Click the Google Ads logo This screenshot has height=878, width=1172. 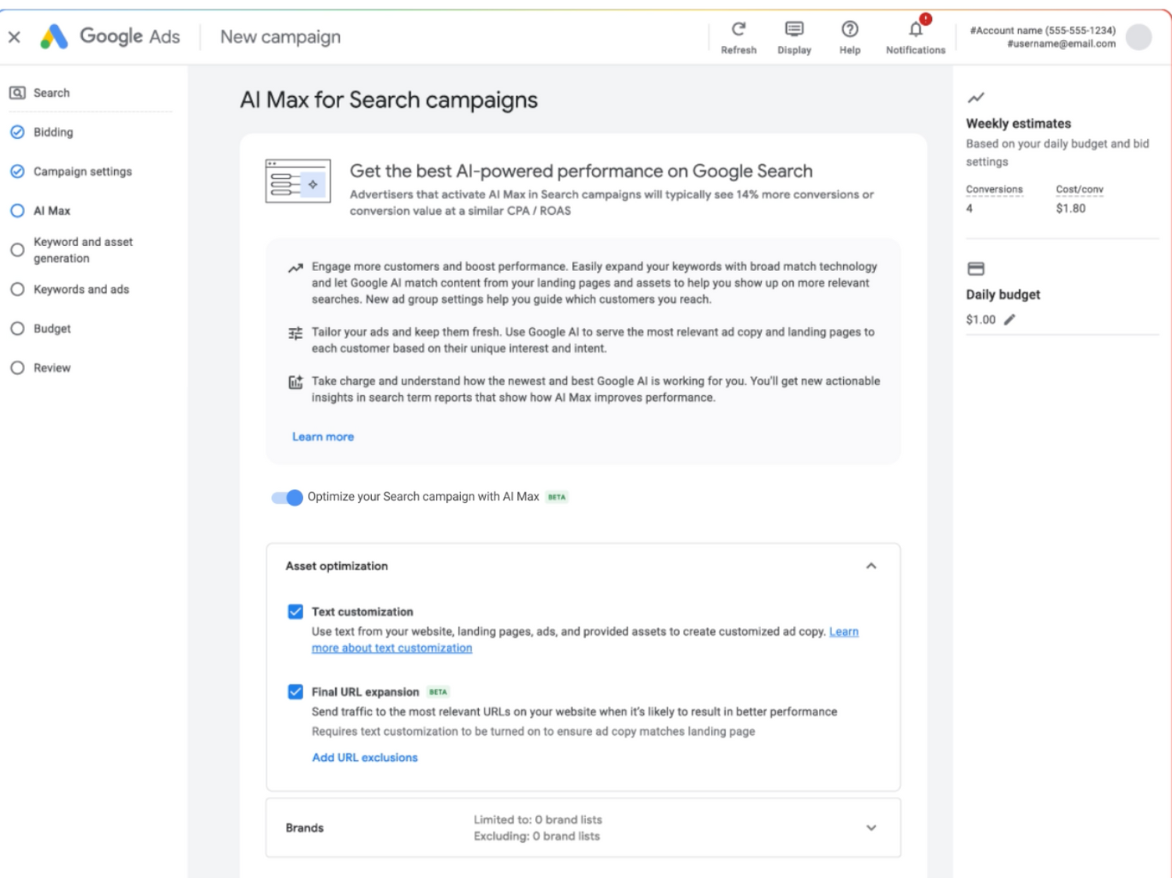coord(55,37)
